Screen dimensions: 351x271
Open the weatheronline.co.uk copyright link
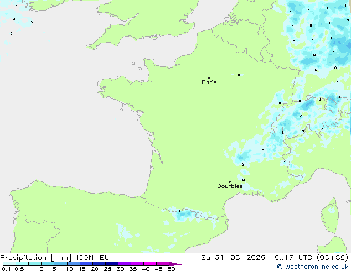[x=313, y=267]
